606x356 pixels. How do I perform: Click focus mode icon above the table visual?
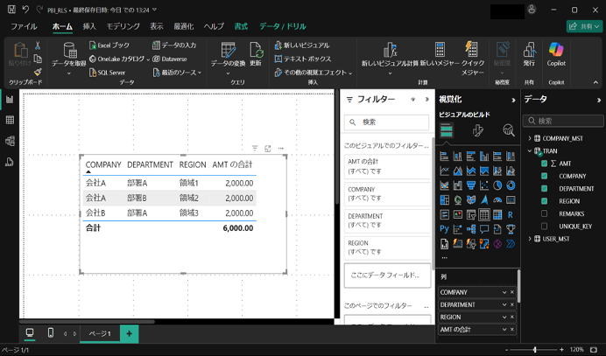[268, 149]
